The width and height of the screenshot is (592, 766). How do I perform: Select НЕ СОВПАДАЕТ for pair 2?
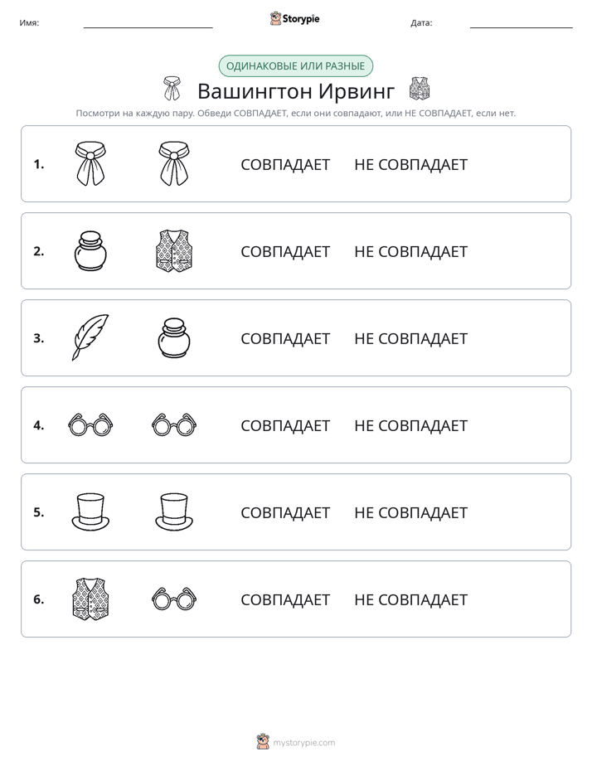pos(410,251)
